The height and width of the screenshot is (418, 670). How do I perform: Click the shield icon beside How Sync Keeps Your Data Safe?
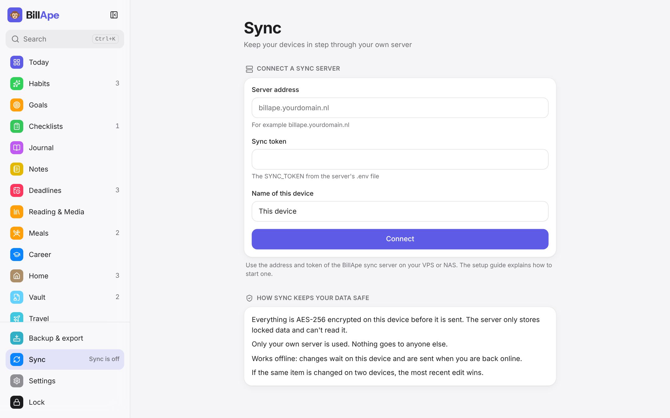(249, 298)
